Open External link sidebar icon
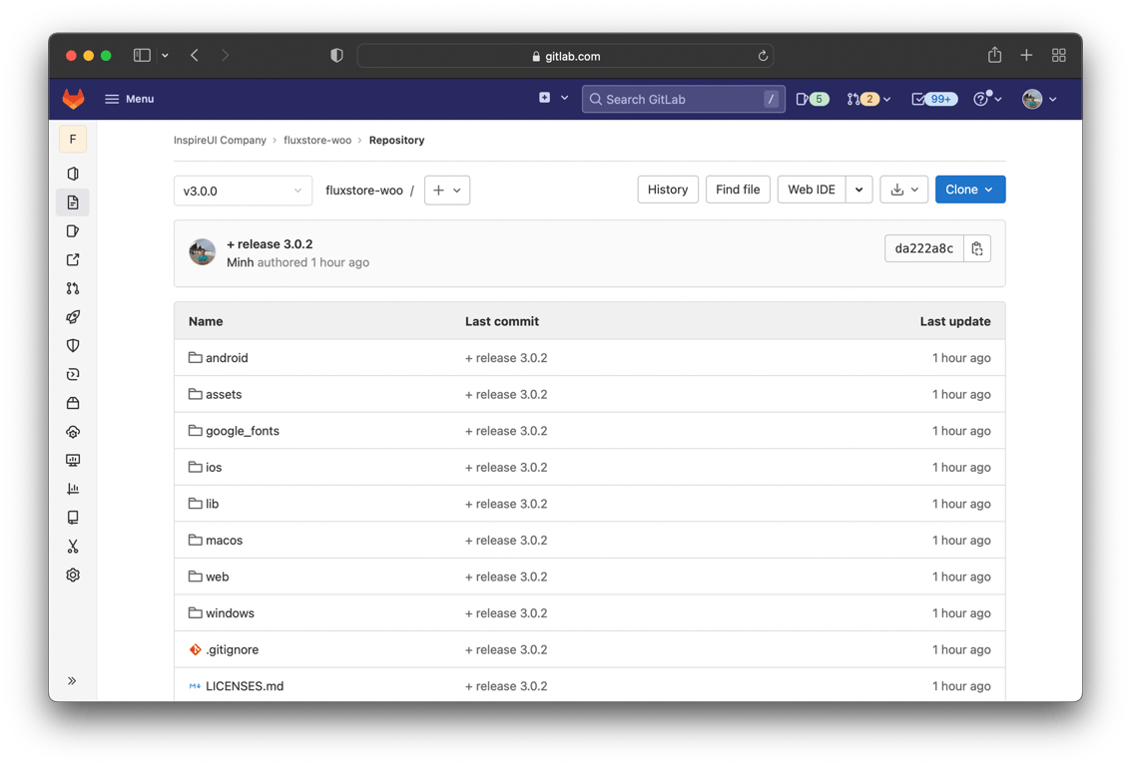Screen dimensions: 1131x766 [x=73, y=260]
